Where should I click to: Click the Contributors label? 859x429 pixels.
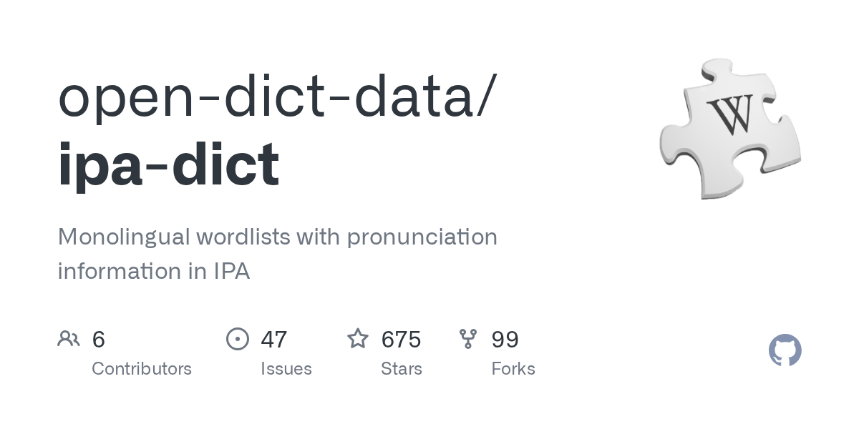point(142,369)
